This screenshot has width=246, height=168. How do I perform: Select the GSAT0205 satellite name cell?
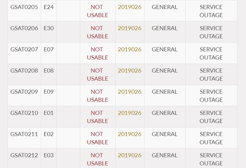pyautogui.click(x=24, y=7)
